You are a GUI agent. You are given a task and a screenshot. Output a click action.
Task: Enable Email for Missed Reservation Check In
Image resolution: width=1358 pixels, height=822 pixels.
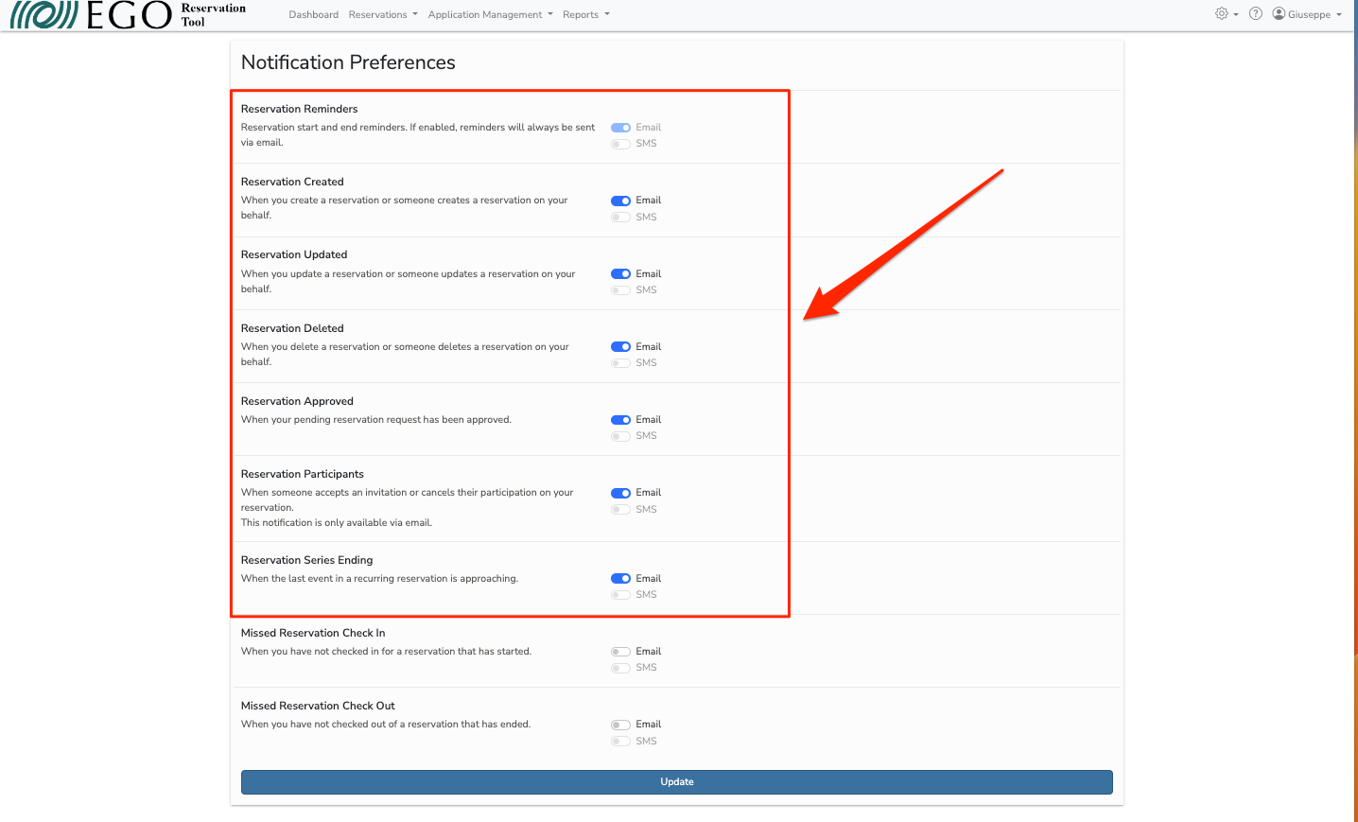[620, 651]
